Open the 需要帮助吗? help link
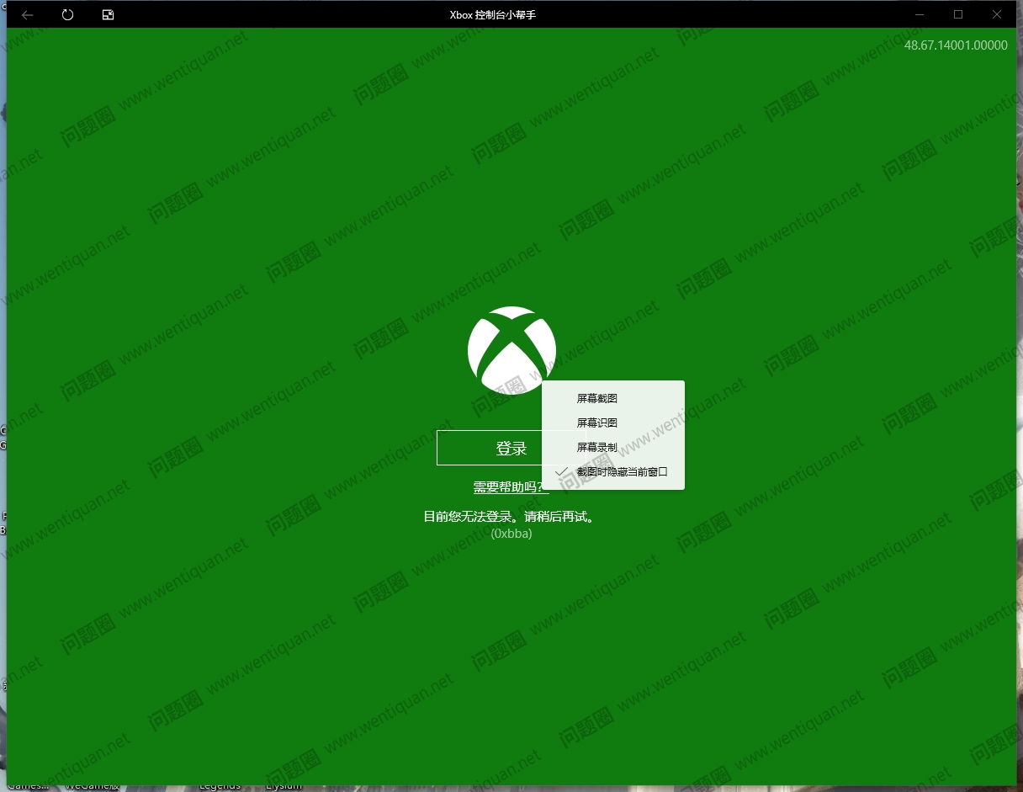 (505, 487)
